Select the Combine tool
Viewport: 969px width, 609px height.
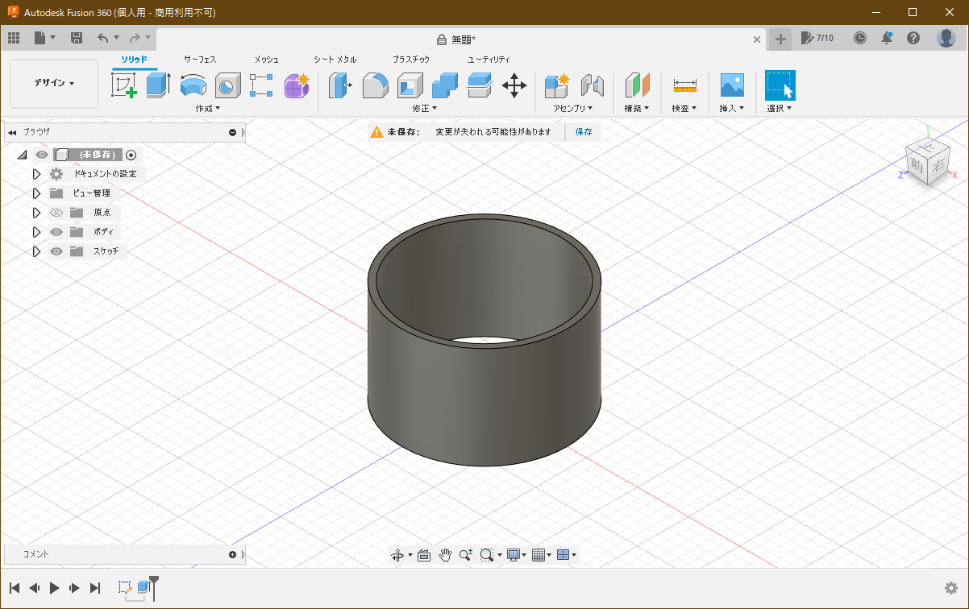445,85
